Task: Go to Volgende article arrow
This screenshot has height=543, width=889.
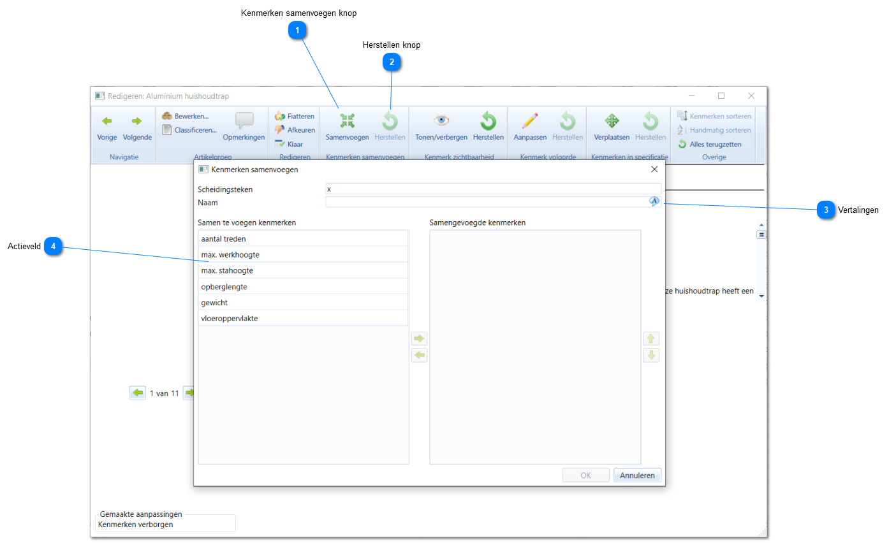Action: pyautogui.click(x=137, y=121)
